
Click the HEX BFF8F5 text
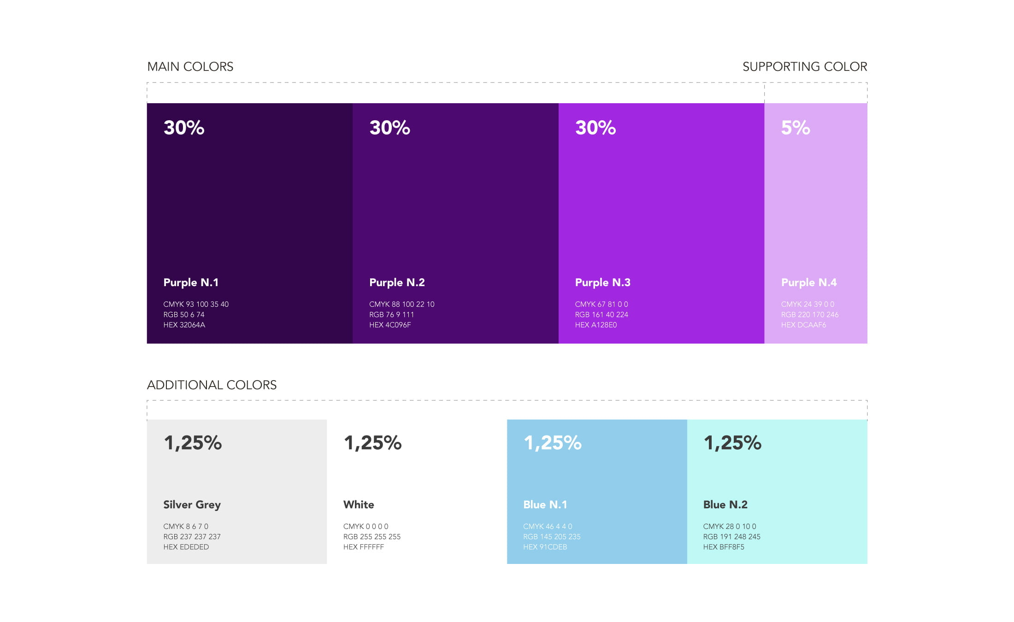click(x=723, y=547)
